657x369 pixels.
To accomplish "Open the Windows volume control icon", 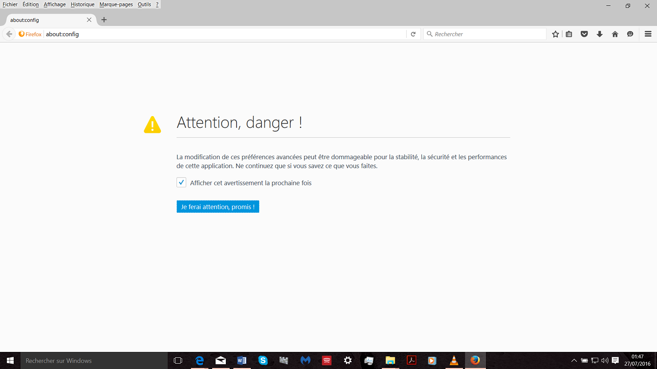I will (x=605, y=361).
